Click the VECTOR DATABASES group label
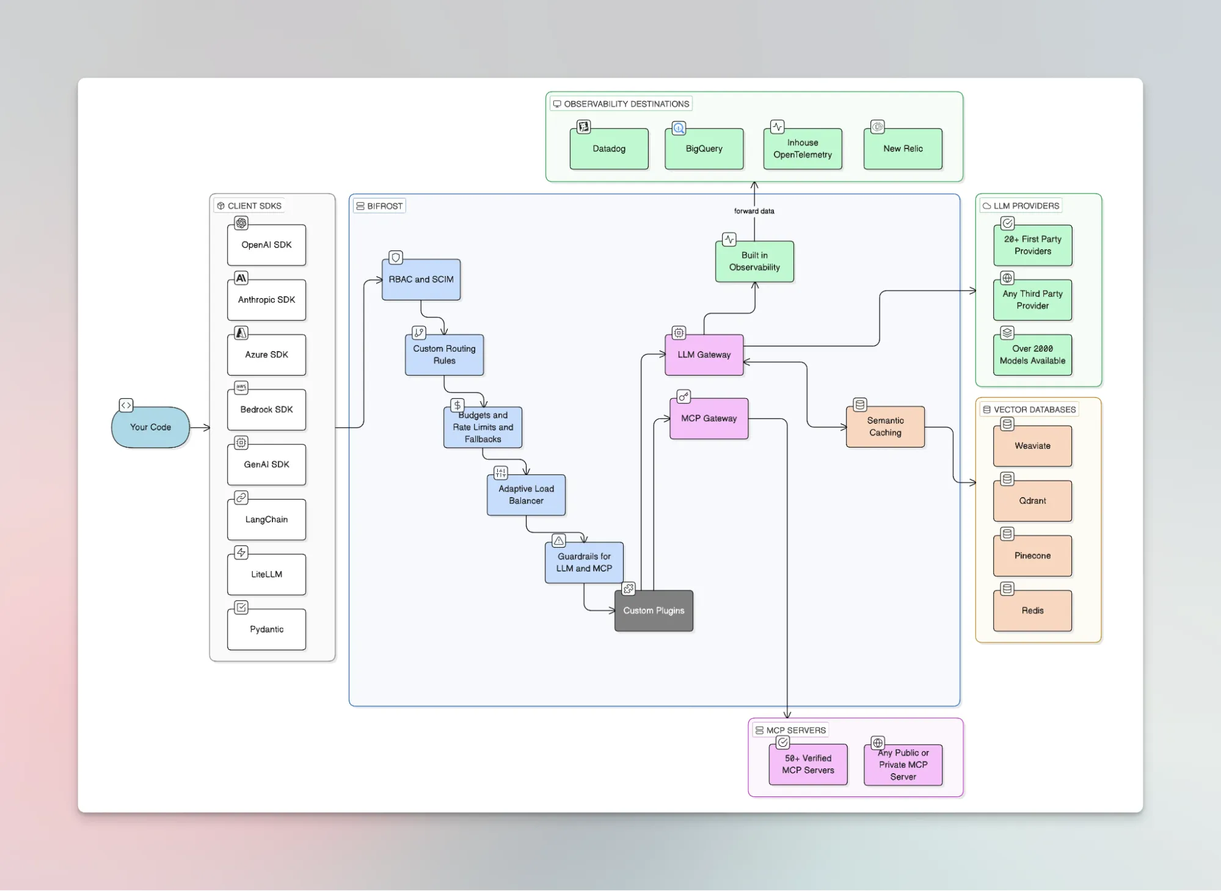The image size is (1221, 891). tap(1029, 409)
